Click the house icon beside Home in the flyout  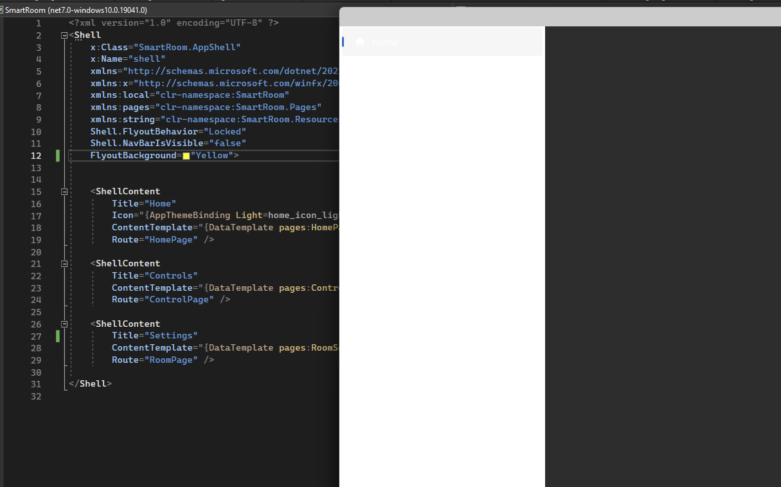(360, 42)
